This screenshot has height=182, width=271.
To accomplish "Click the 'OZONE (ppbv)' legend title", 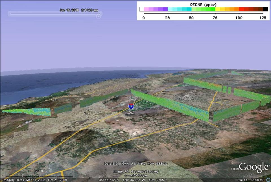I will point(203,5).
